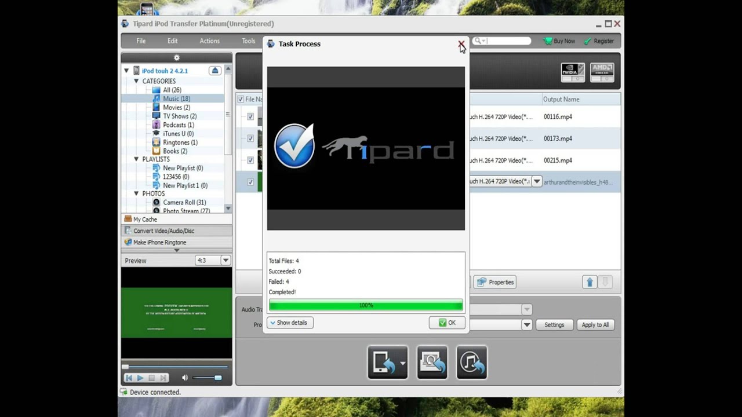This screenshot has height=417, width=742.
Task: Open the Actions menu
Action: 209,41
